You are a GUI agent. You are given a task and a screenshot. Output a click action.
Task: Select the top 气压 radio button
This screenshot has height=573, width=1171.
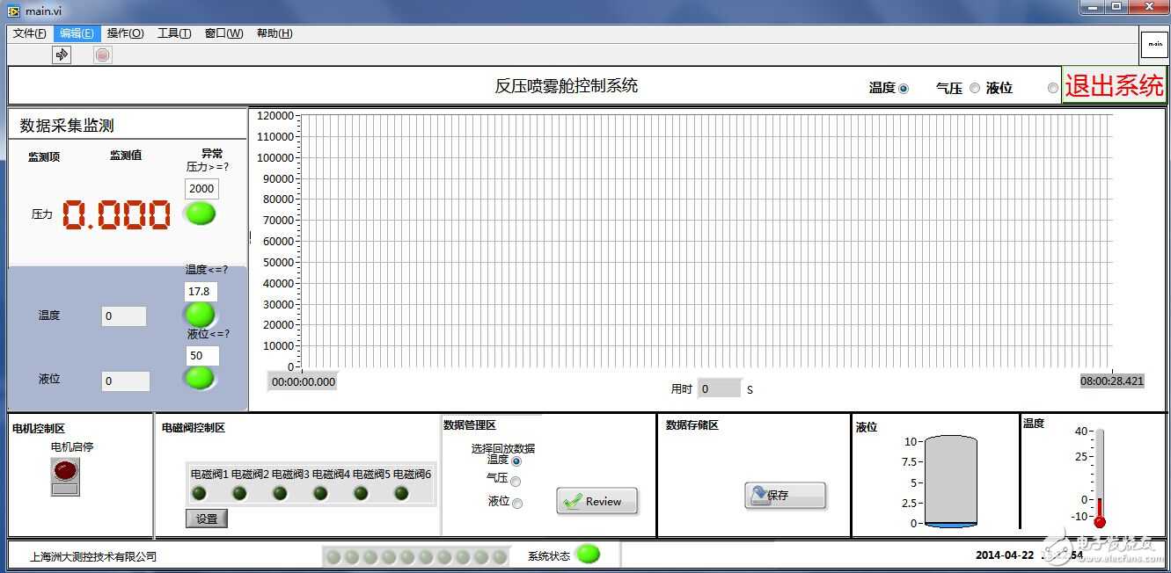[x=974, y=88]
